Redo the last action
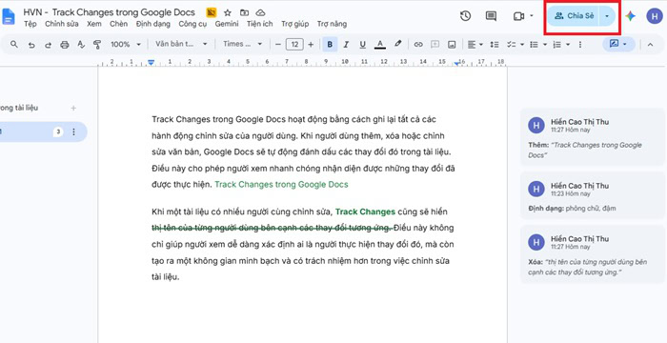Image resolution: width=667 pixels, height=343 pixels. [48, 44]
